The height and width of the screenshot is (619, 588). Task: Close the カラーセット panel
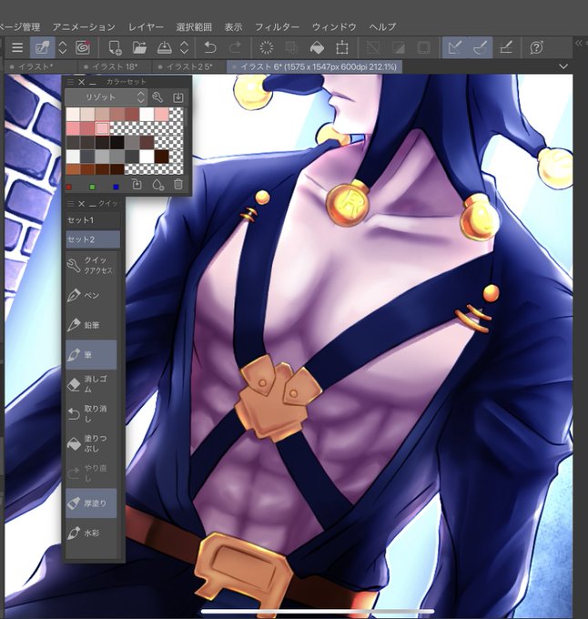pos(81,82)
